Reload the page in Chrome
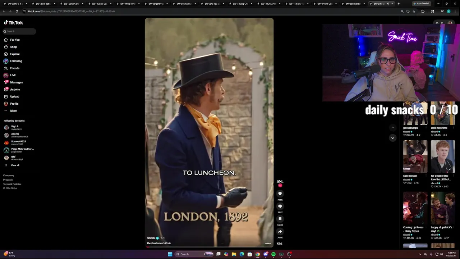The width and height of the screenshot is (460, 259). (17, 11)
